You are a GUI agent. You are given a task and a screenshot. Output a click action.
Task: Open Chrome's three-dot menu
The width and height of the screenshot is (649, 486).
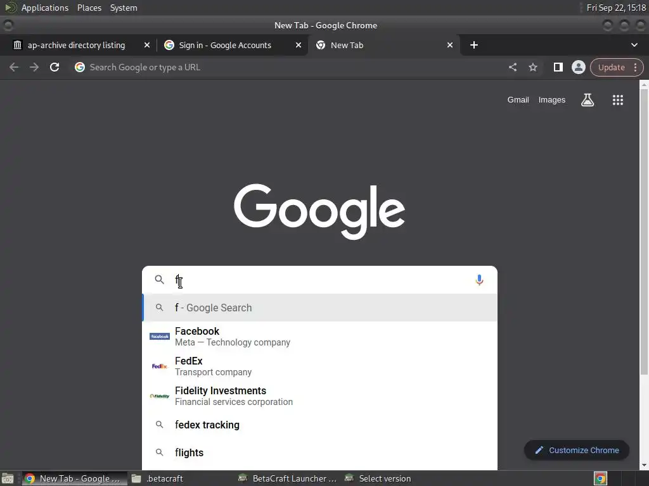coord(635,67)
